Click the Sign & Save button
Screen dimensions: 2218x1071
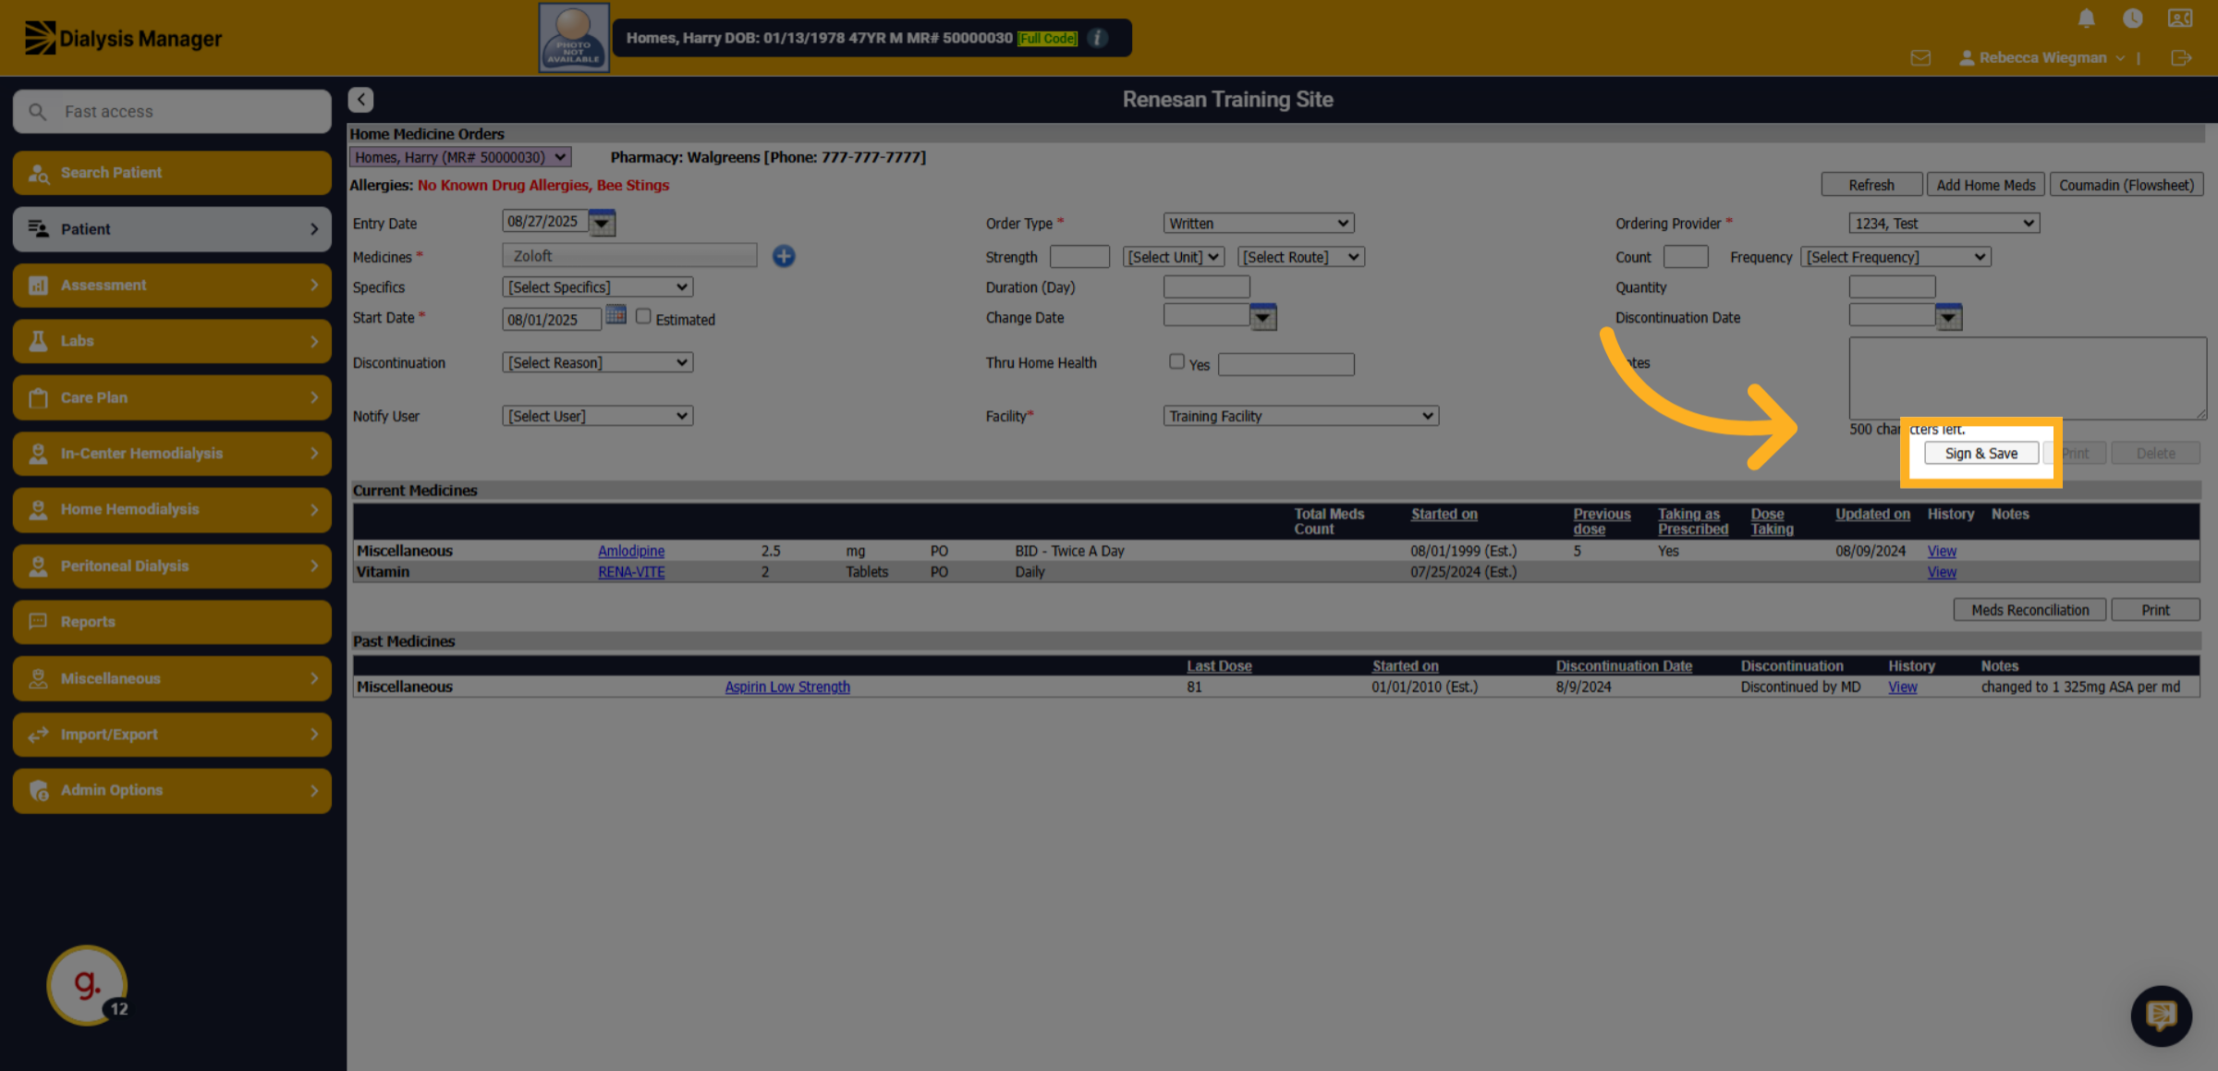[x=1980, y=453]
